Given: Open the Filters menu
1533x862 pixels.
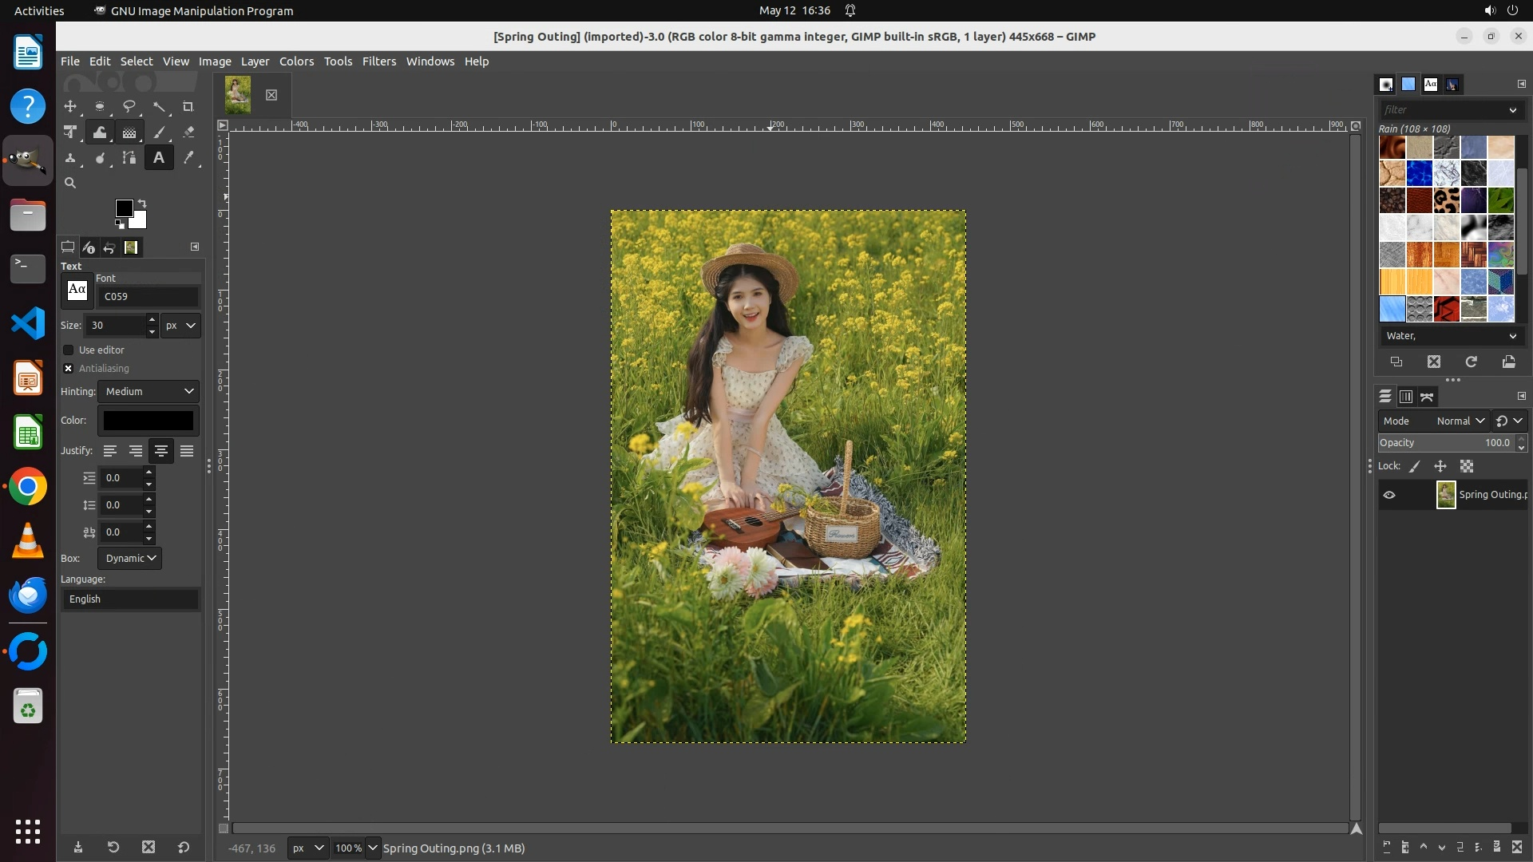Looking at the screenshot, I should [x=378, y=61].
